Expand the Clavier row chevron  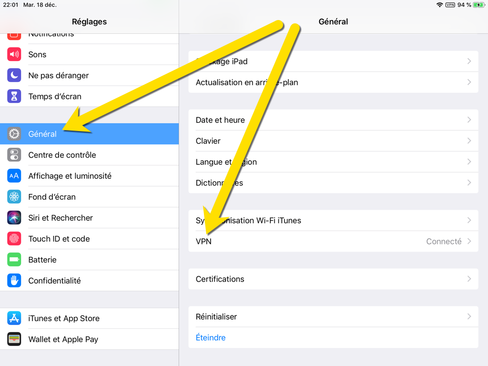(x=469, y=141)
